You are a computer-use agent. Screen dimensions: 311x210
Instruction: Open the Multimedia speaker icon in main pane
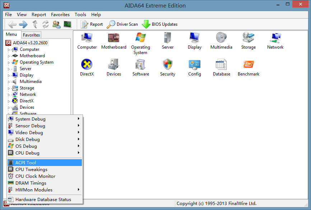[221, 38]
